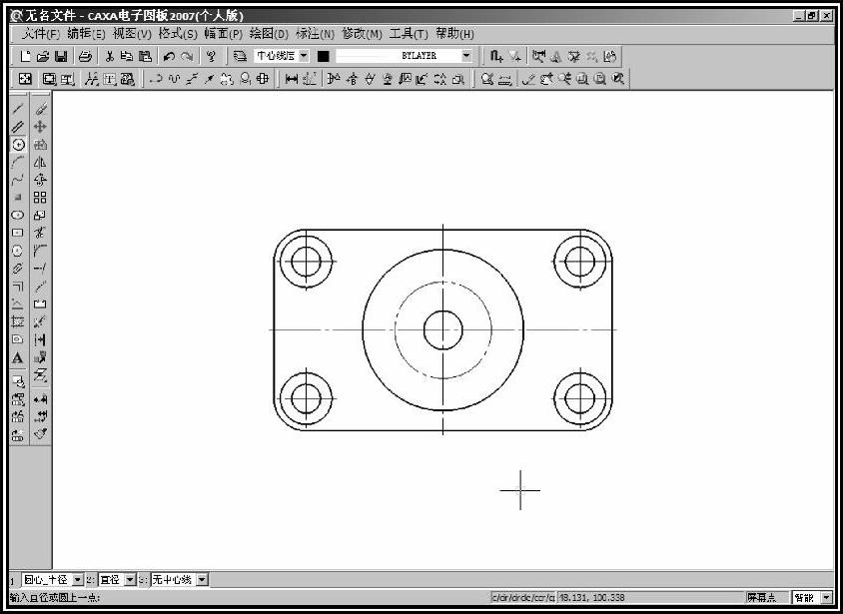Expand the second option dropdown
This screenshot has height=614, width=843.
point(130,580)
